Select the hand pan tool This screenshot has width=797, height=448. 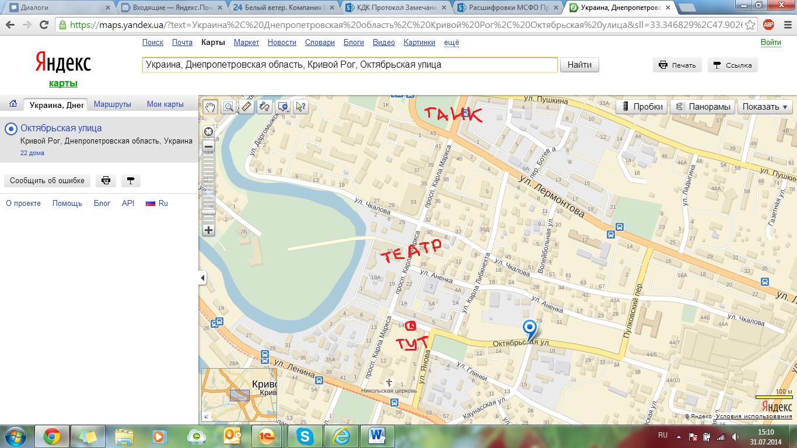pyautogui.click(x=210, y=106)
